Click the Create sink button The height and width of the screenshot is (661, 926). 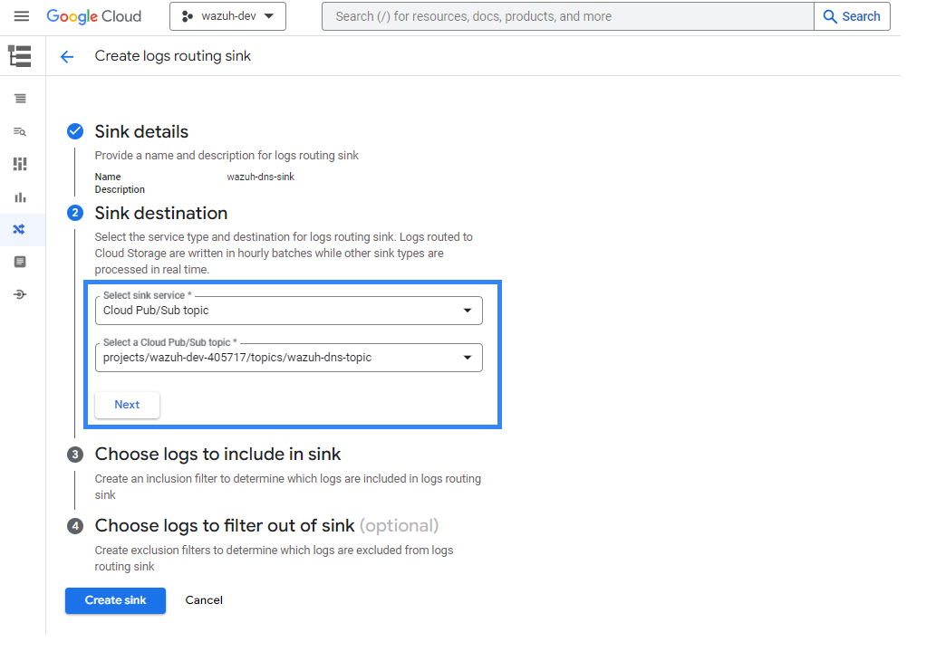point(115,600)
